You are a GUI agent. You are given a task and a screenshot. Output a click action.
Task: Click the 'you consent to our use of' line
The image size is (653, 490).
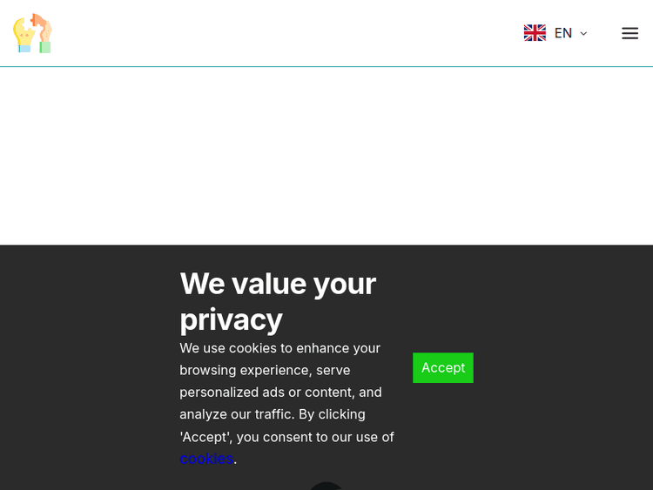tap(314, 437)
